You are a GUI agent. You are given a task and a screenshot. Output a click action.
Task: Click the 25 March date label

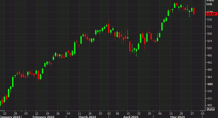[100, 114]
